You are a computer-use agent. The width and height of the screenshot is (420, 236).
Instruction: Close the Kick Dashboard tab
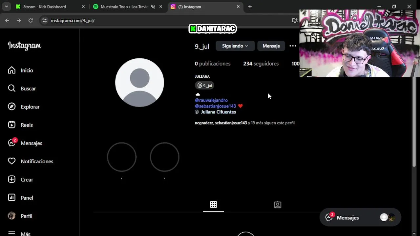pos(83,7)
